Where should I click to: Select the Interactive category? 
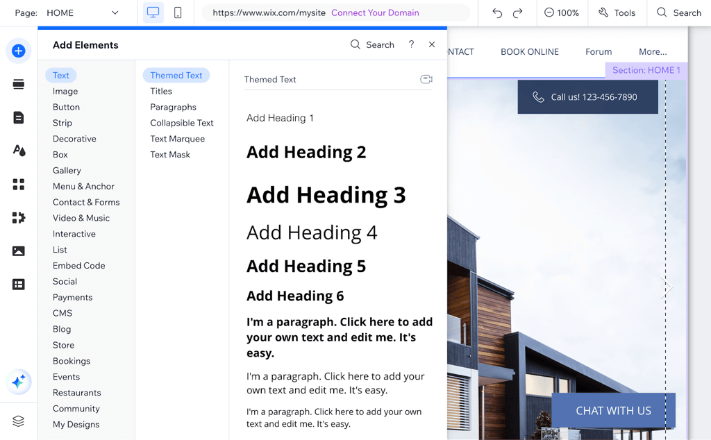coord(74,234)
